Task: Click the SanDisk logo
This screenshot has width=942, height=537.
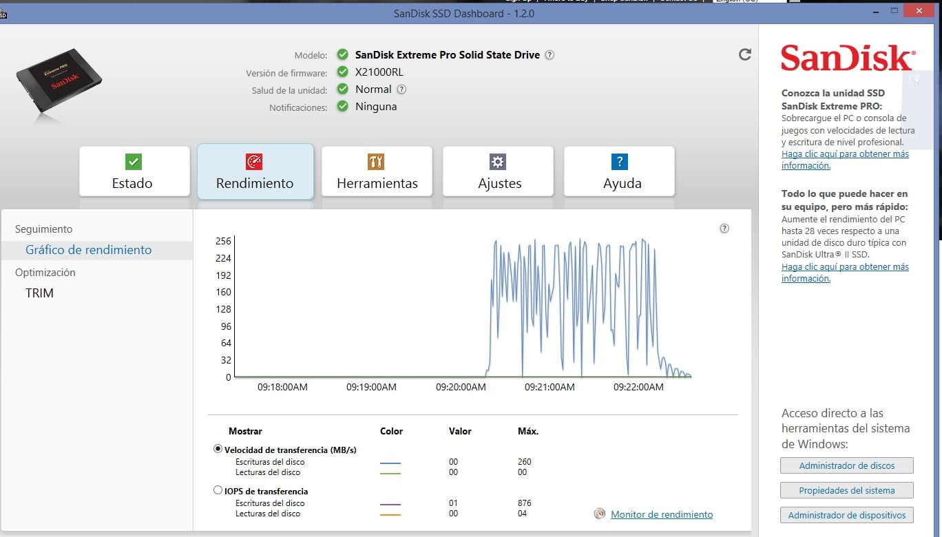Action: [848, 59]
